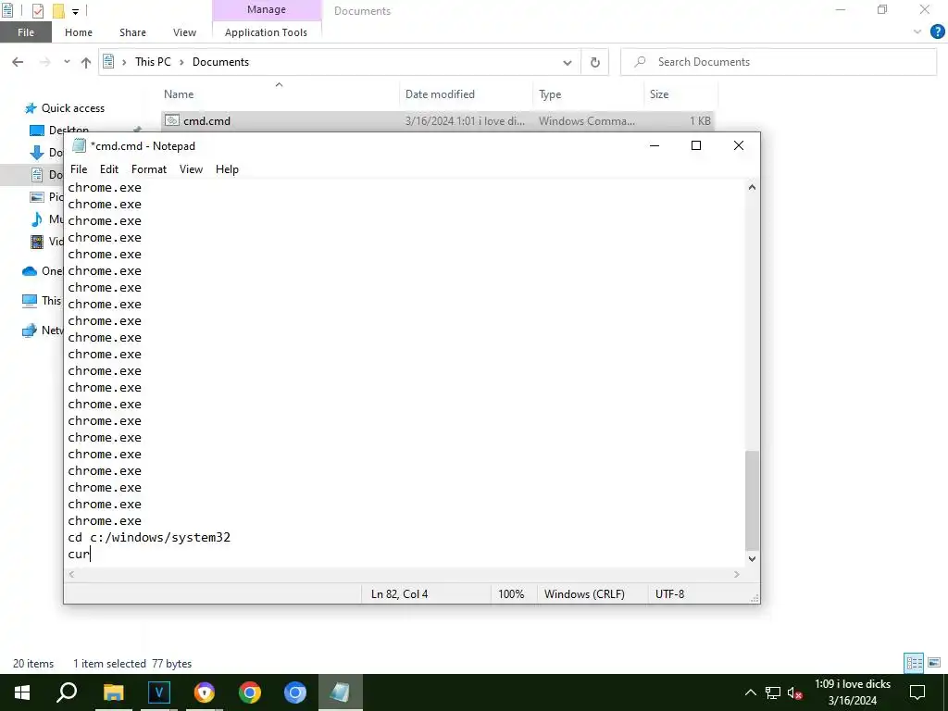Open the blue Chromium icon on taskbar
This screenshot has width=948, height=711.
coord(295,692)
